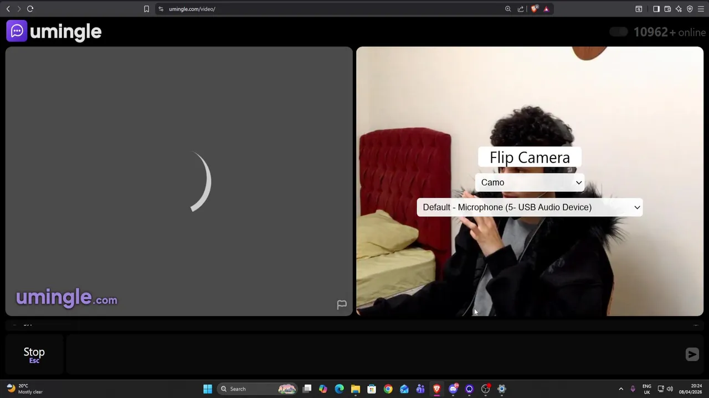This screenshot has height=398, width=709.
Task: Click the share page icon
Action: point(521,9)
